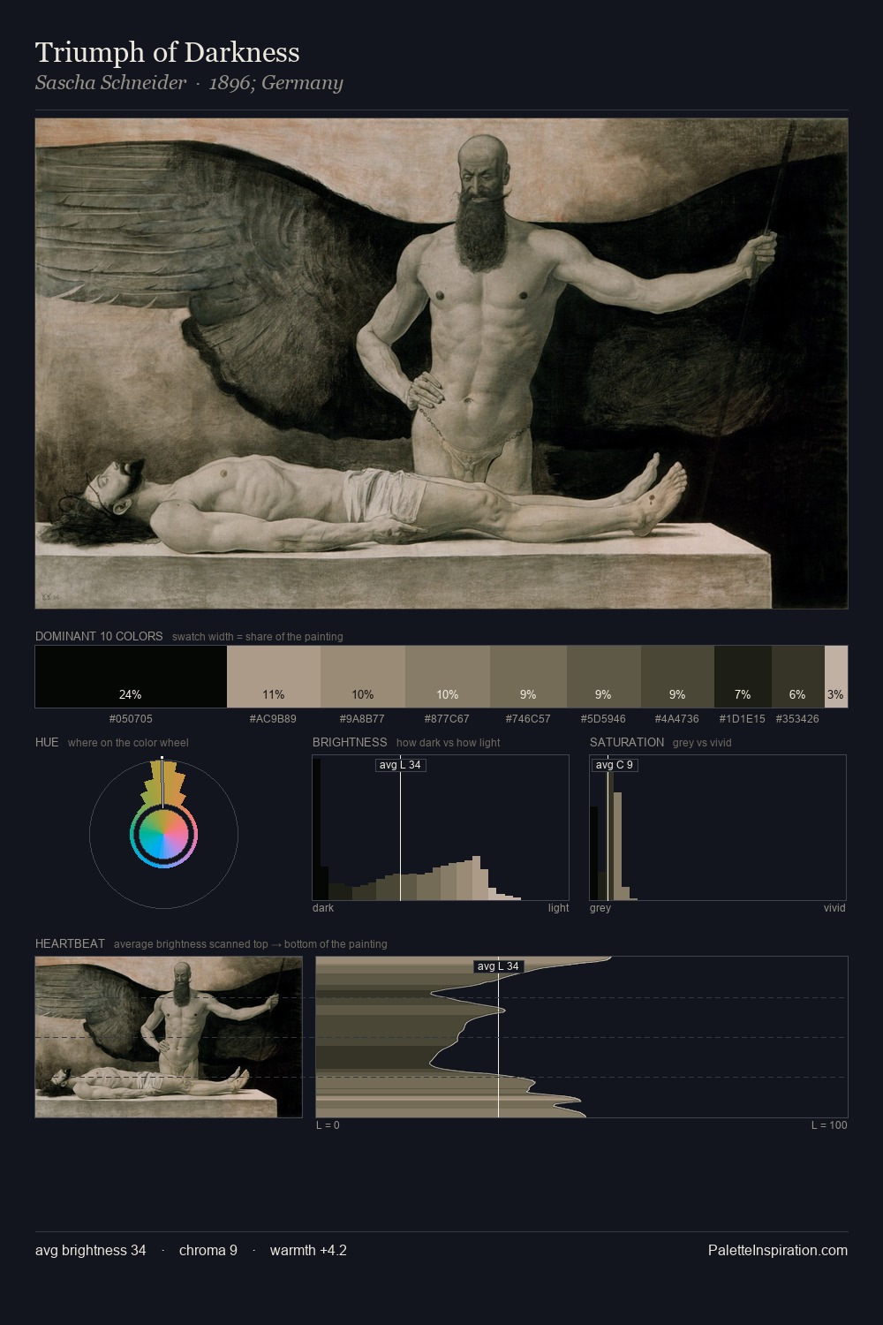Click the "grey" axis label under Saturation
883x1325 pixels.
[600, 908]
